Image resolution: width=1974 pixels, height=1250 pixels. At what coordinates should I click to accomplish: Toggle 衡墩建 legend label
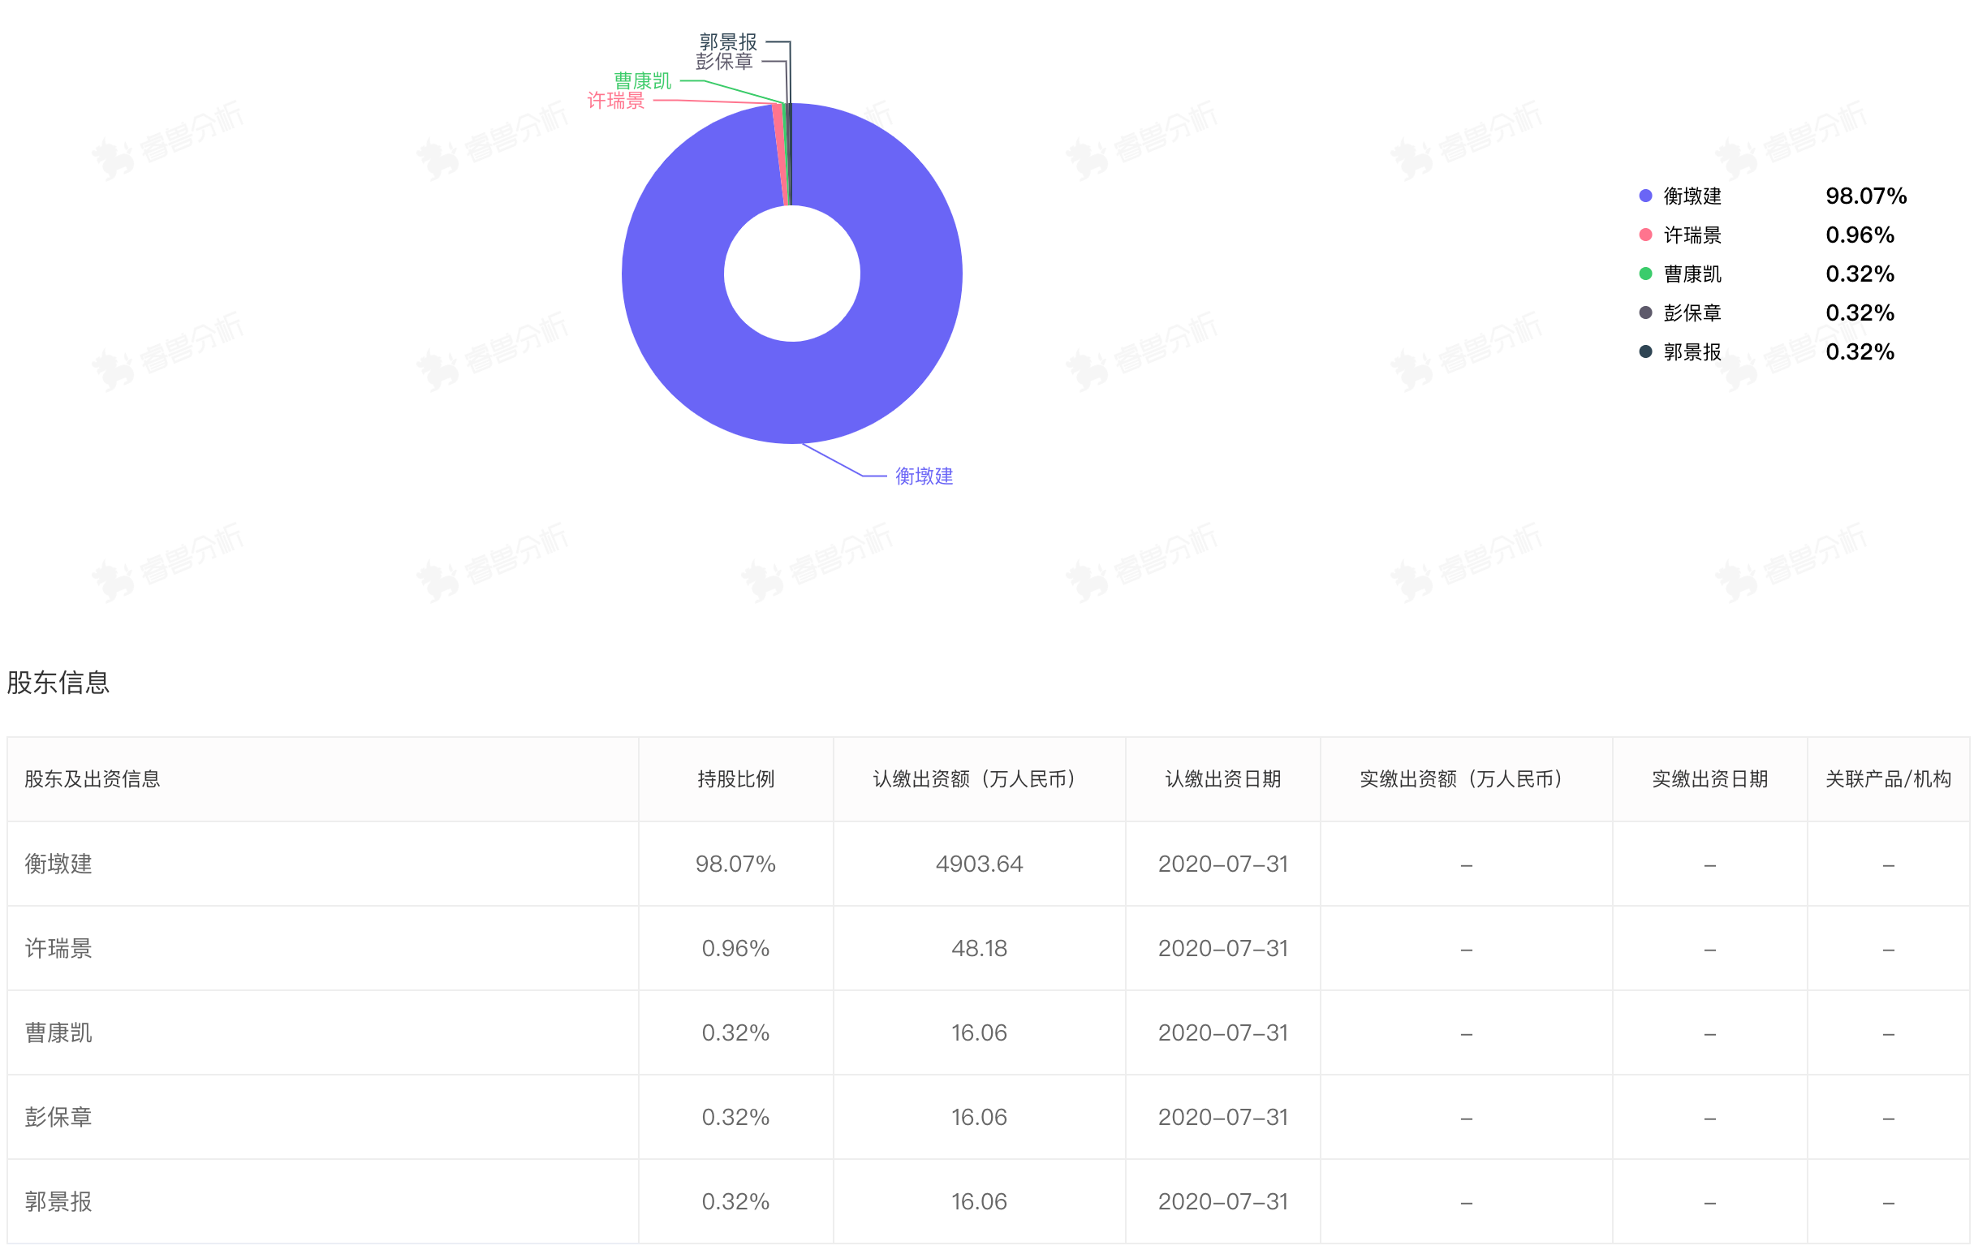click(x=1692, y=196)
